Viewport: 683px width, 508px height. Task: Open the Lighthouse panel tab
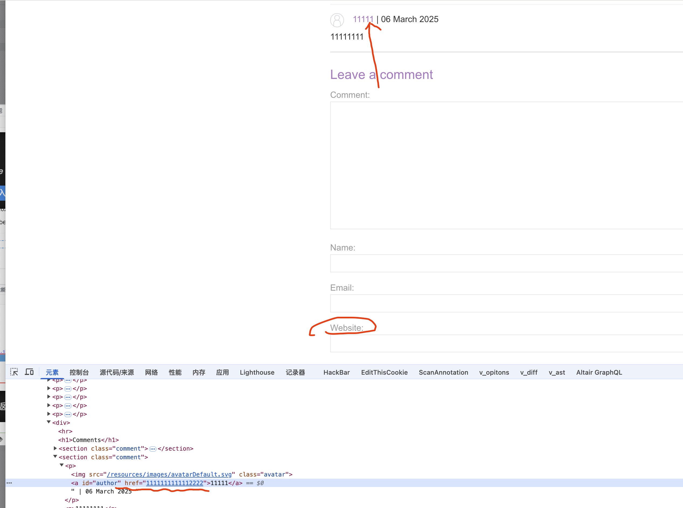[x=257, y=373]
